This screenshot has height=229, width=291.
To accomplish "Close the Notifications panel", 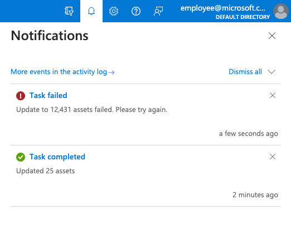I will click(272, 36).
